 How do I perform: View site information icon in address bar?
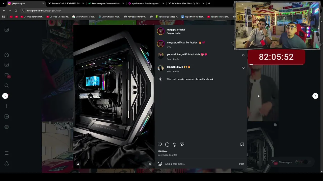tap(23, 11)
